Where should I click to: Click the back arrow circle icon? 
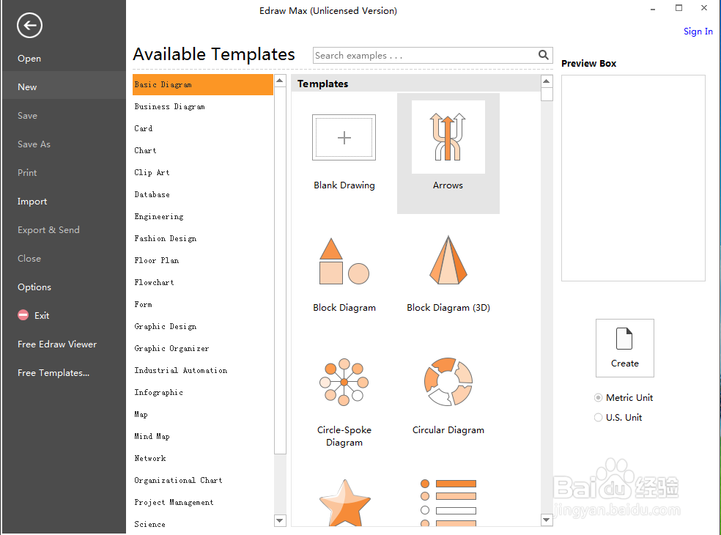click(x=29, y=26)
